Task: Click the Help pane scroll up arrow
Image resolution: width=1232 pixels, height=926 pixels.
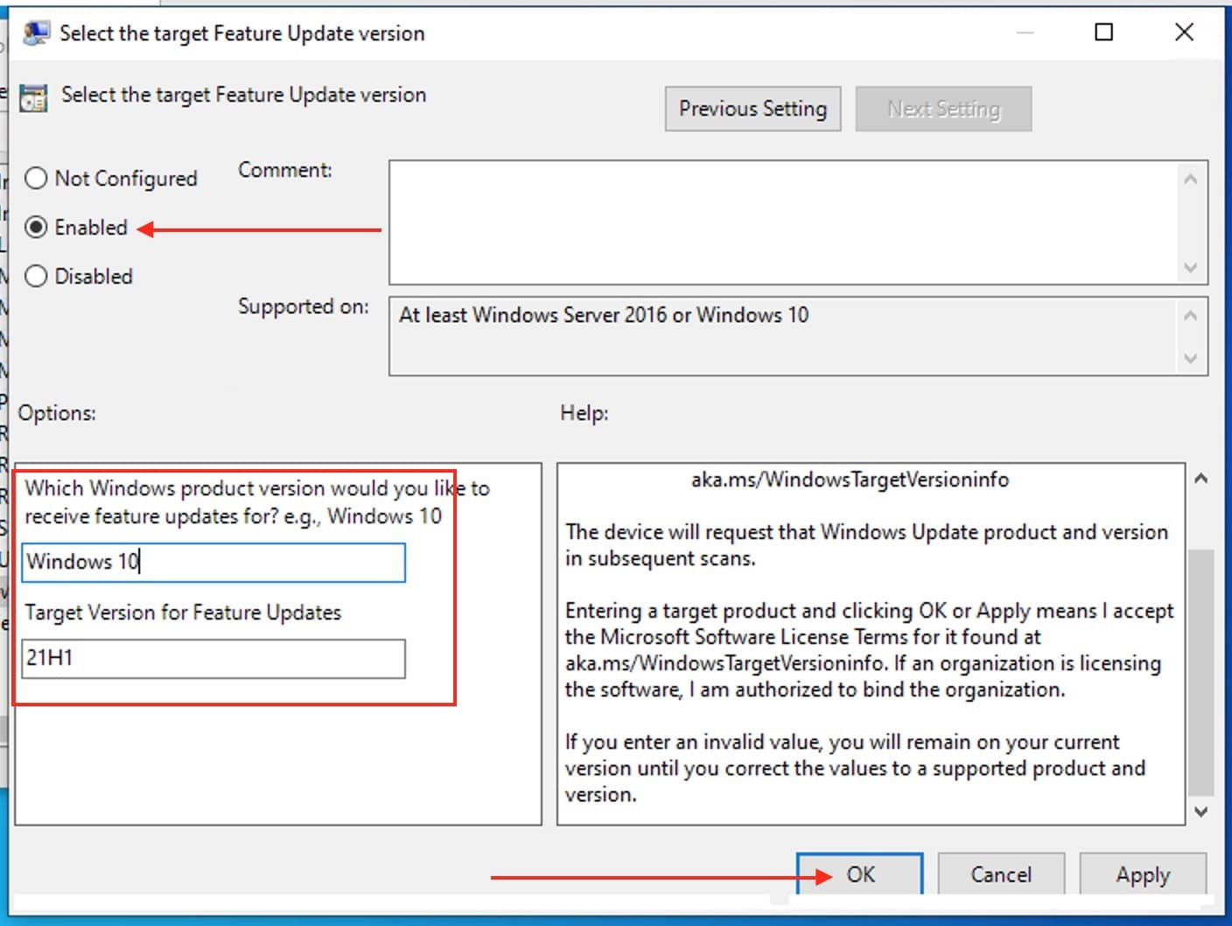Action: pos(1201,479)
